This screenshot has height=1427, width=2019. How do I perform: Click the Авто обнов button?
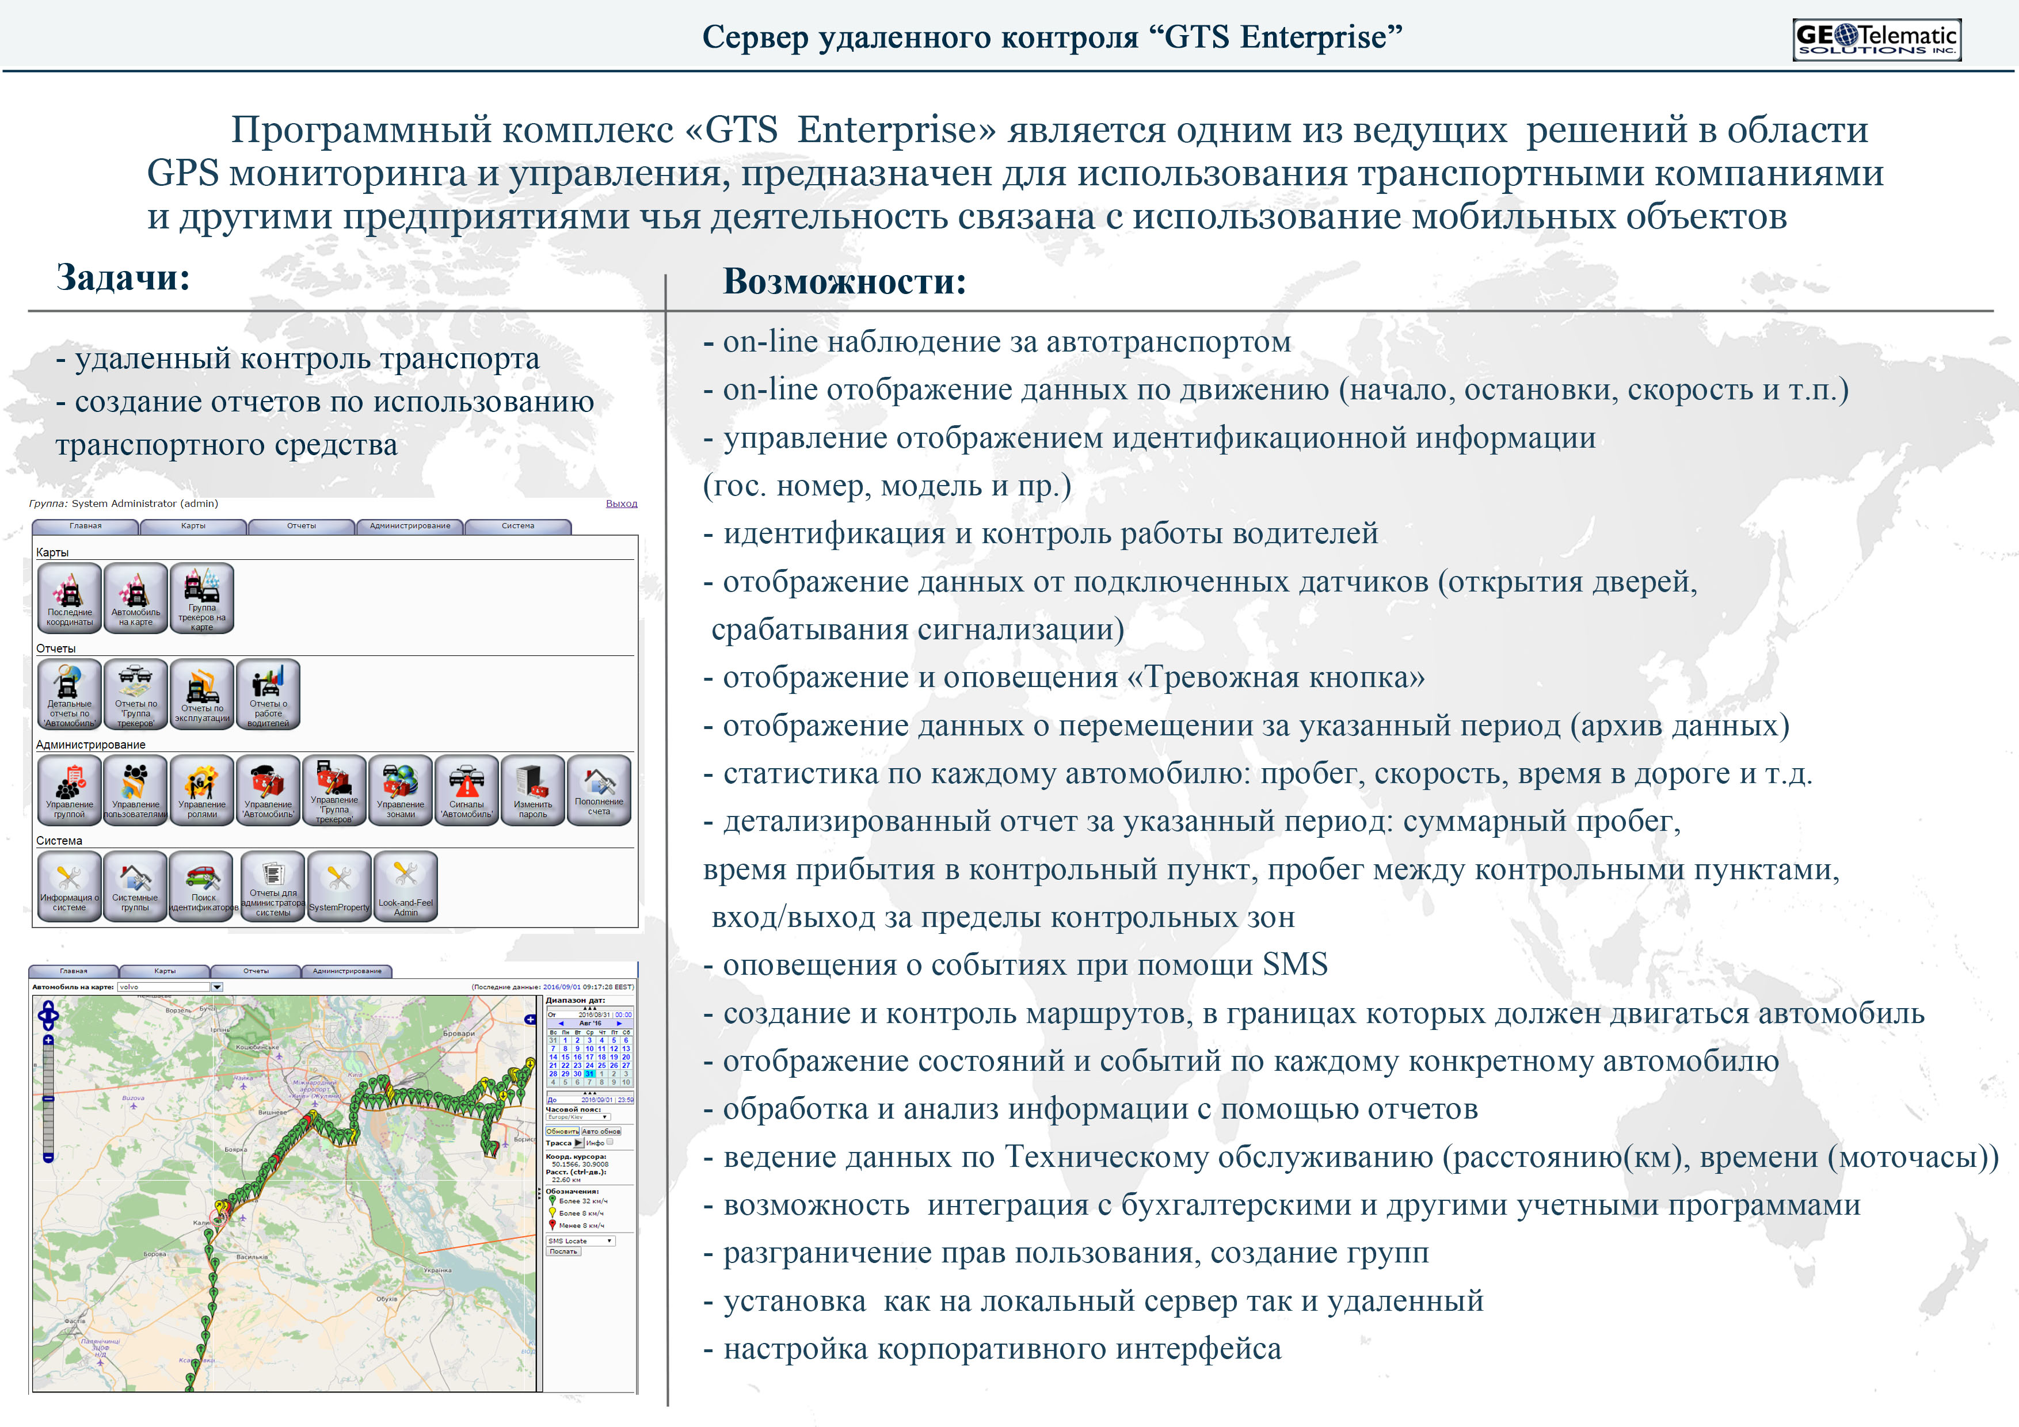click(x=601, y=1132)
